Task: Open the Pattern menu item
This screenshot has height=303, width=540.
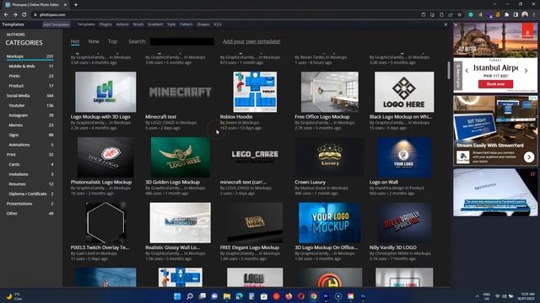Action: 186,24
